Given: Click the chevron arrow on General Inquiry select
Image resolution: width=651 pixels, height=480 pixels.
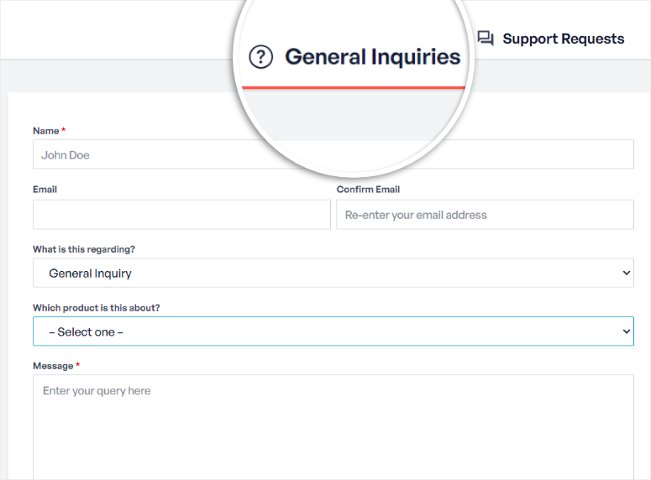Looking at the screenshot, I should pyautogui.click(x=626, y=273).
